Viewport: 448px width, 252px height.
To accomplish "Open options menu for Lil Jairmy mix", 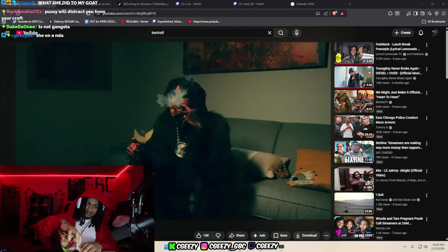I will (426, 171).
